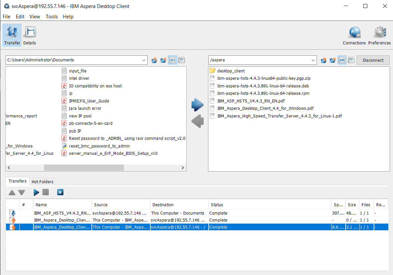Expand the /aspera remote path dropdown

pyautogui.click(x=313, y=60)
